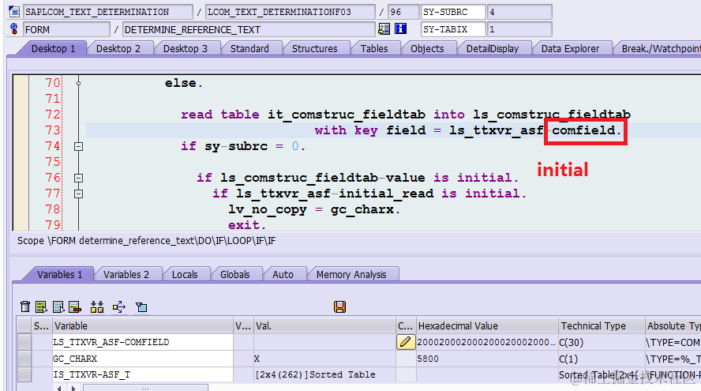
Task: Switch to Desktop 2 tab
Action: (118, 48)
